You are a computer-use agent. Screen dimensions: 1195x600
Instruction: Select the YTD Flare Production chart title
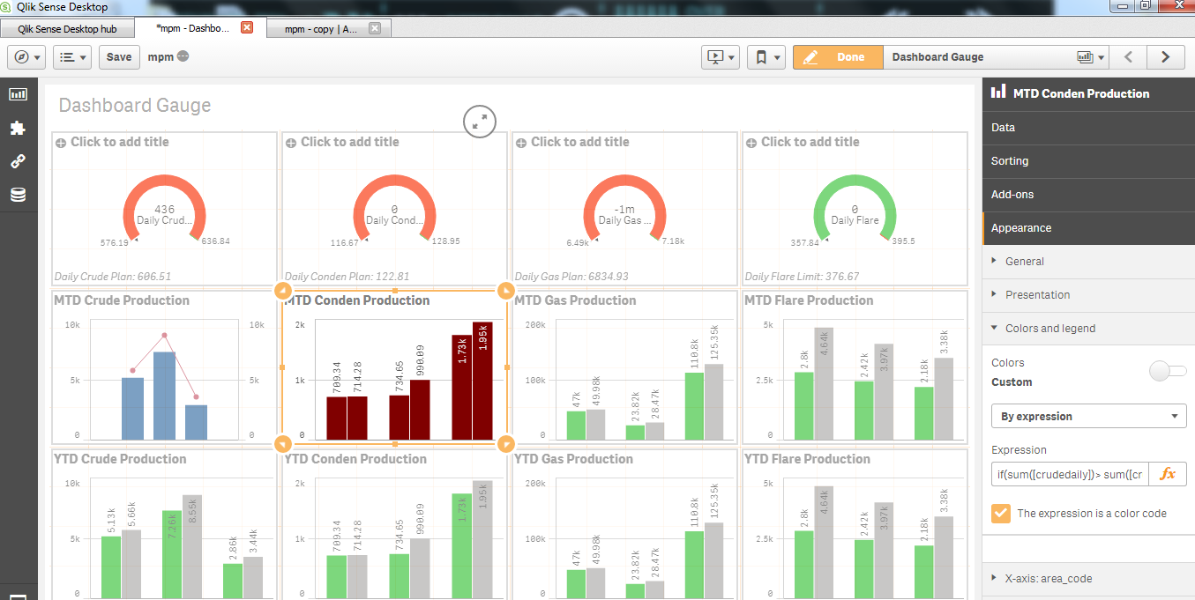pyautogui.click(x=807, y=459)
